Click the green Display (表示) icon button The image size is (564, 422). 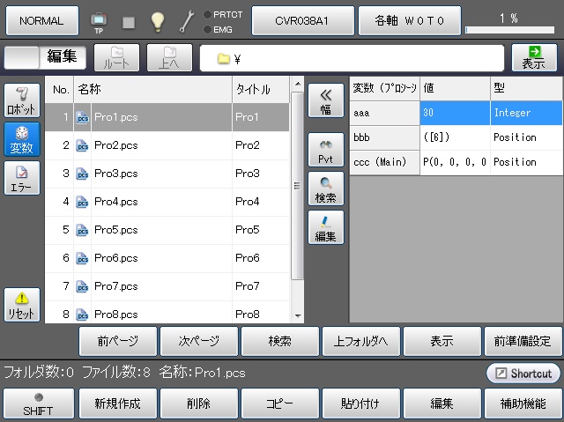tap(534, 57)
